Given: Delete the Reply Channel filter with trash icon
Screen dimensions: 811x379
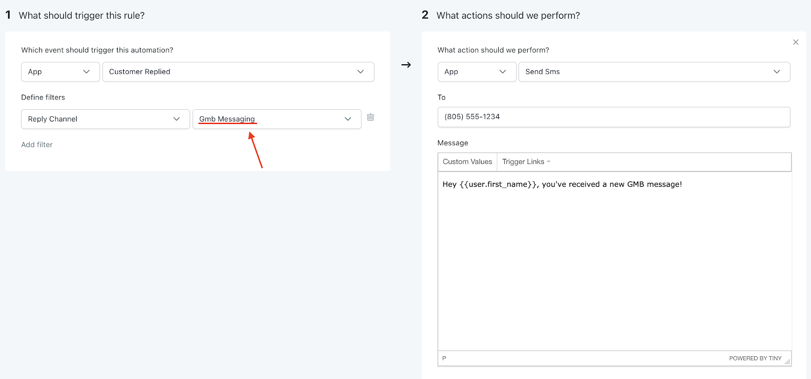Looking at the screenshot, I should [x=371, y=117].
